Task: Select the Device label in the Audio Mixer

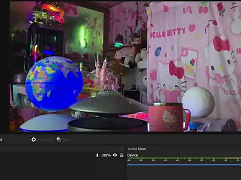Action: point(133,155)
